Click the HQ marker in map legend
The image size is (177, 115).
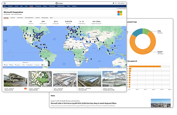43,65
